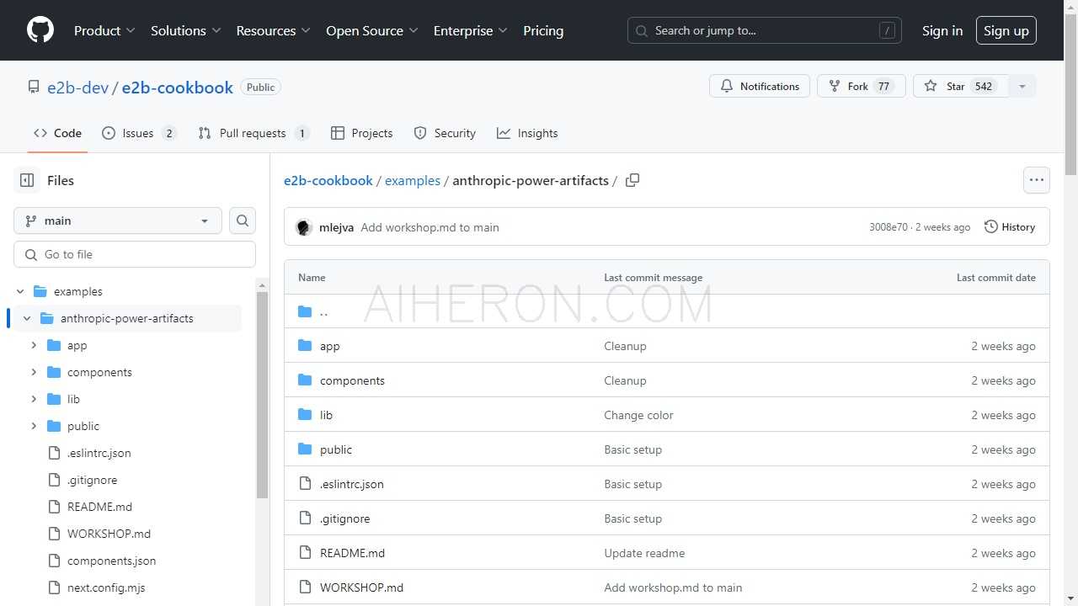Collapse the anthropic-power-artifacts tree folder

27,318
